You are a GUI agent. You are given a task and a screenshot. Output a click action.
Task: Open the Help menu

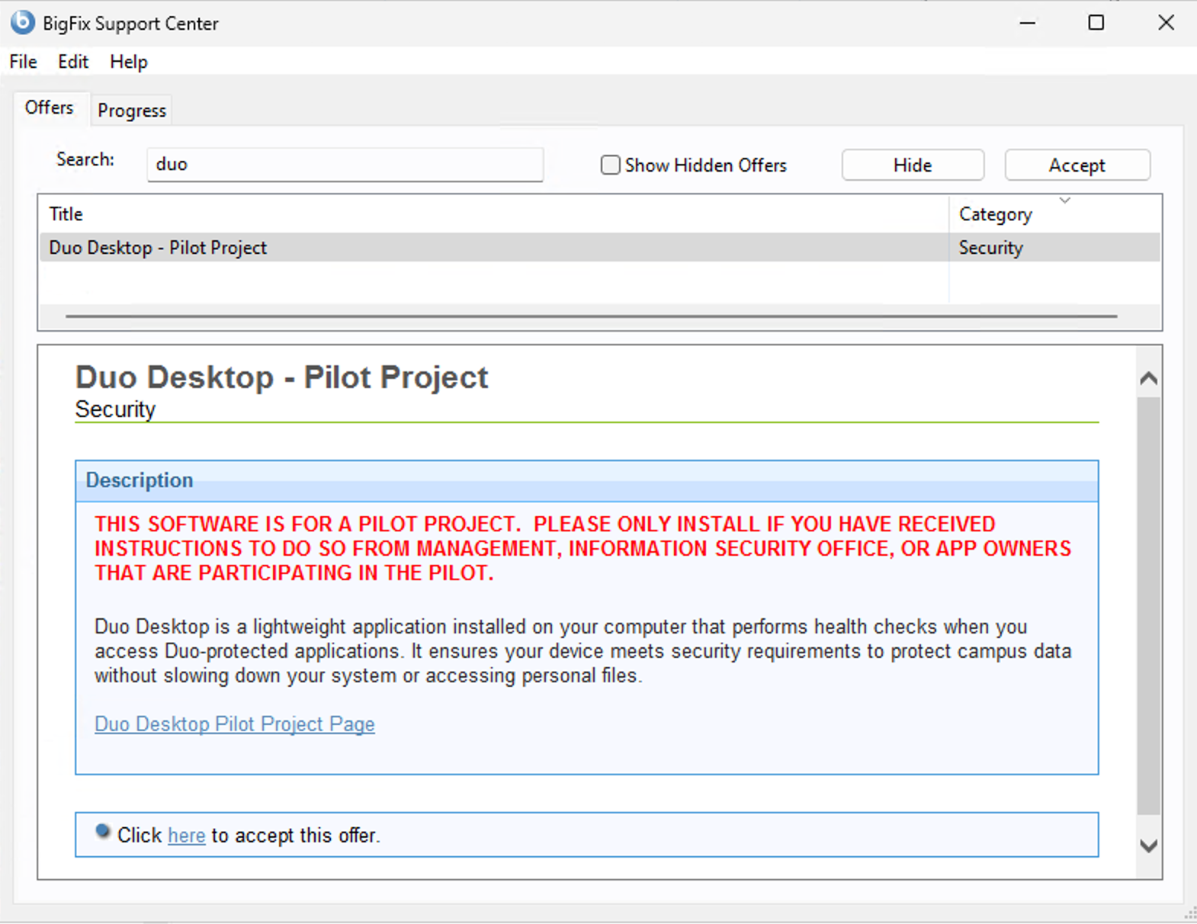pos(128,62)
